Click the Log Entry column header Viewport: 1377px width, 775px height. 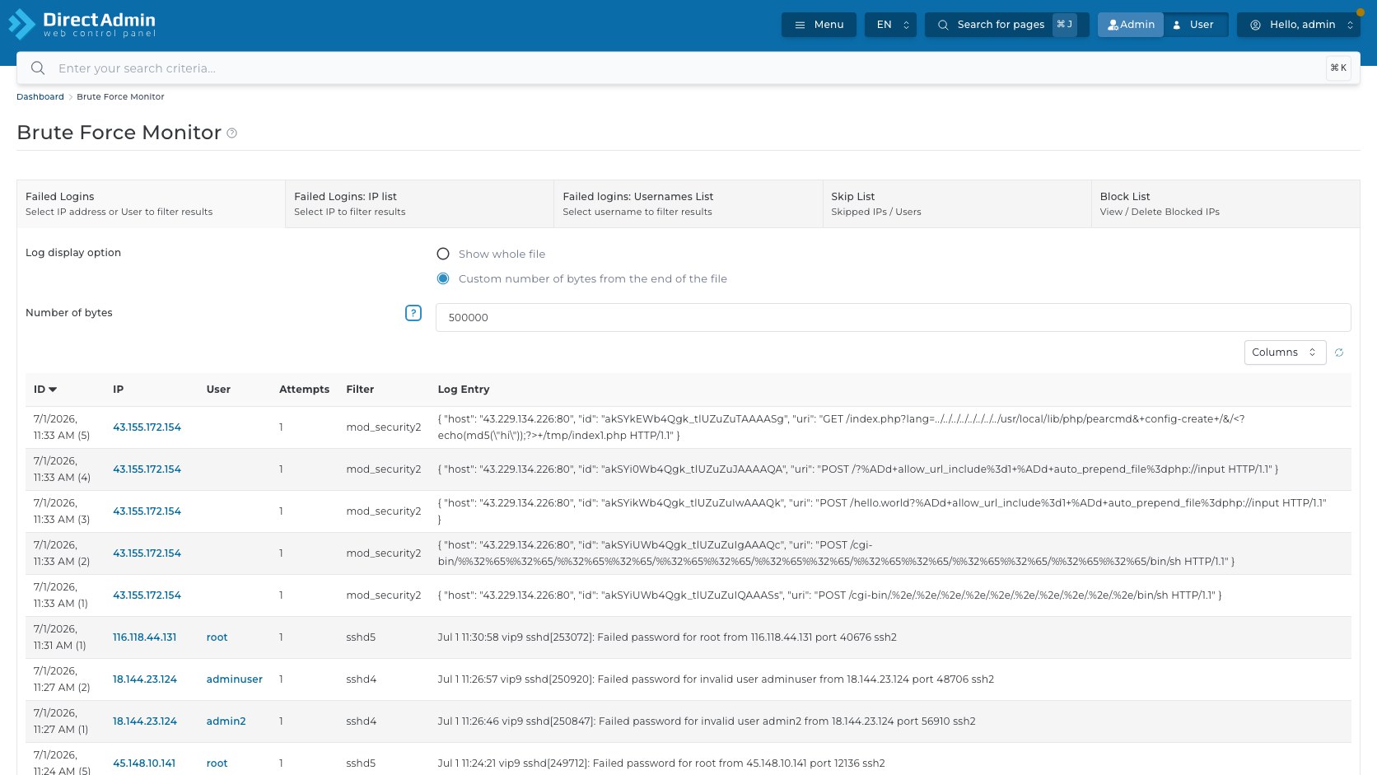coord(464,390)
